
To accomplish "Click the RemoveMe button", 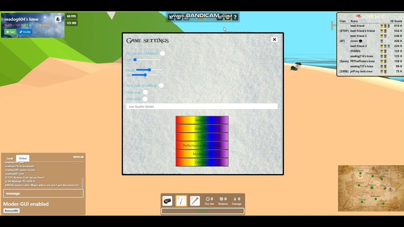I will 12,211.
